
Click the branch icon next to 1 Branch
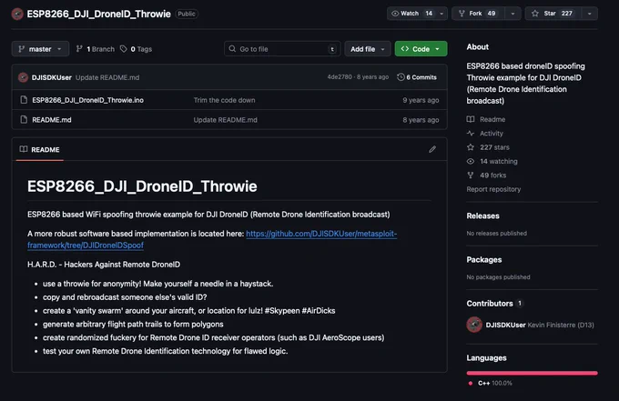tap(79, 48)
